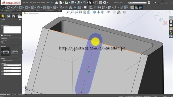This screenshot has height=97, width=173.
Task: Select the Polygon sketch tool
Action: click(44, 8)
